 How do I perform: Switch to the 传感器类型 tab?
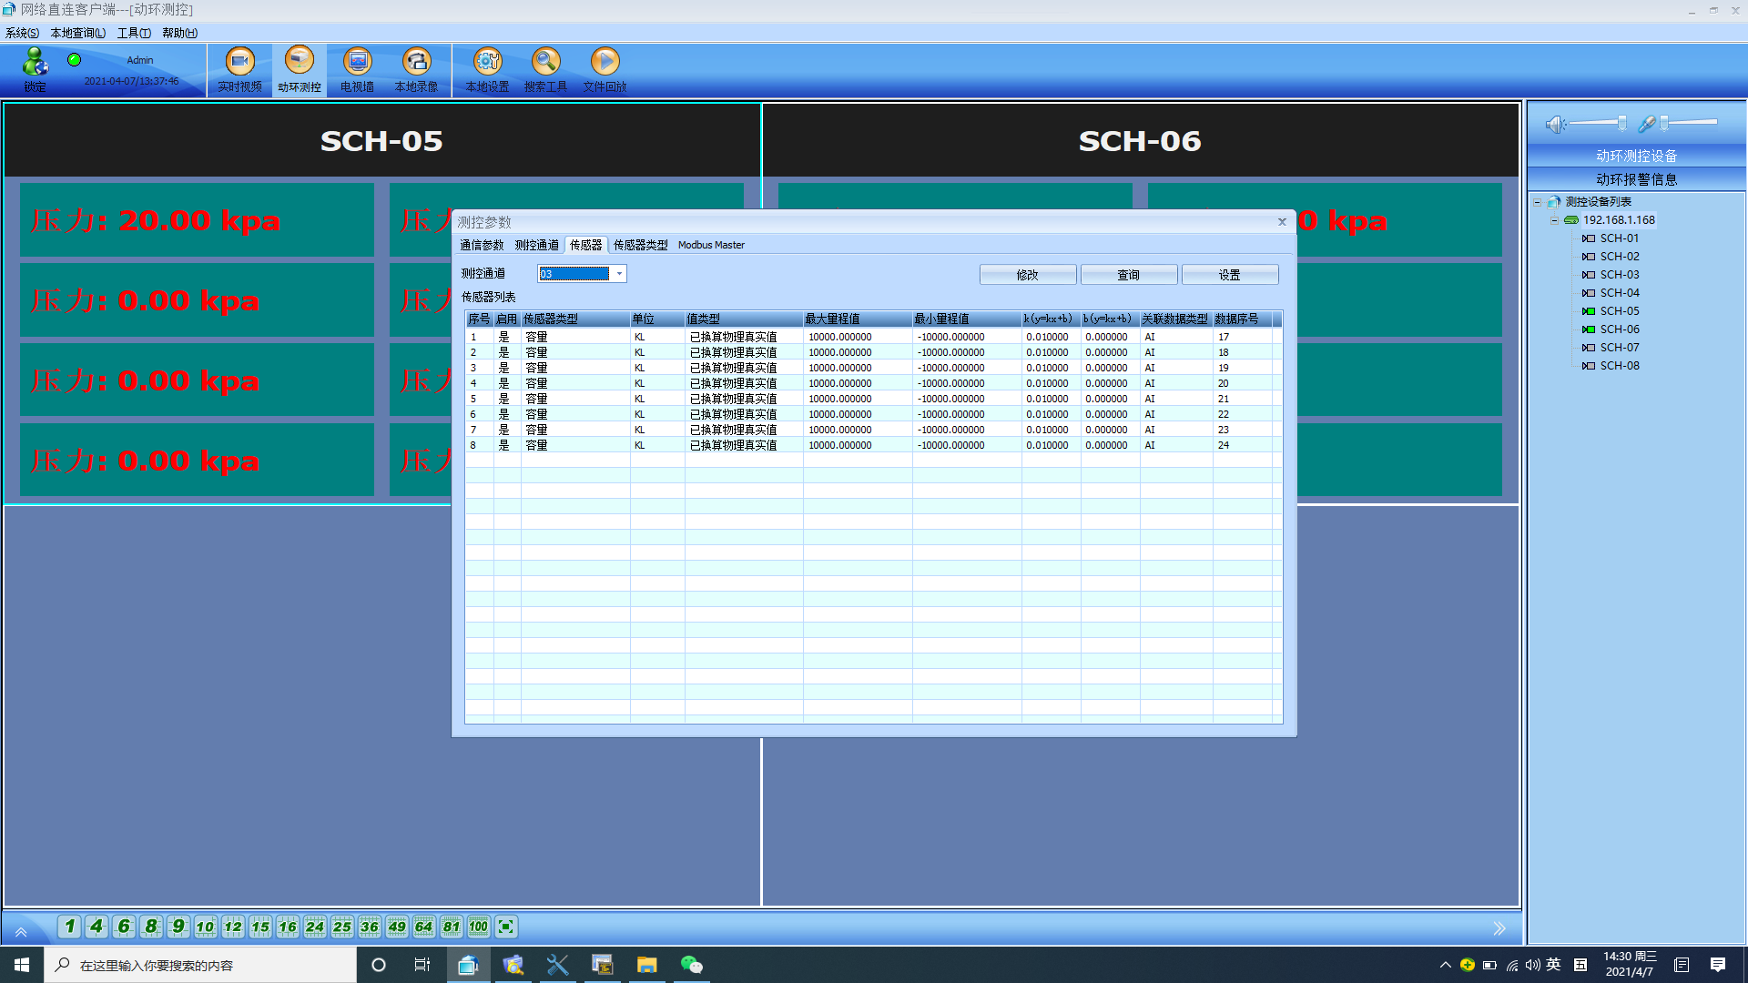coord(640,245)
